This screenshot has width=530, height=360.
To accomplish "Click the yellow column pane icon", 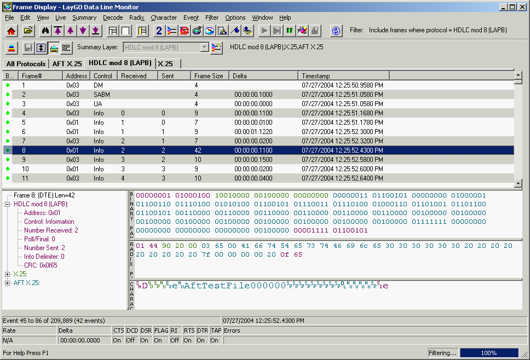I will point(142,31).
